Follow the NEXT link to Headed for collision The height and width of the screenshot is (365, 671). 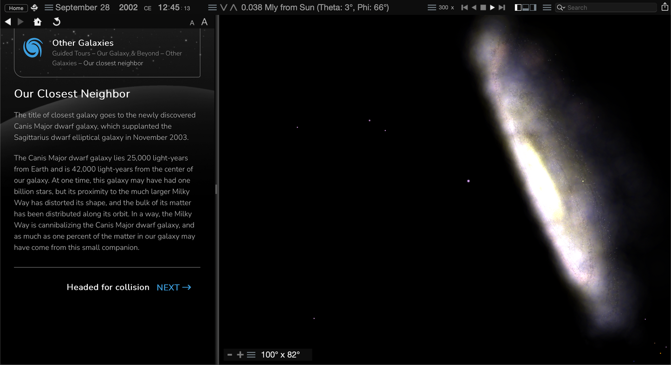[x=174, y=287]
